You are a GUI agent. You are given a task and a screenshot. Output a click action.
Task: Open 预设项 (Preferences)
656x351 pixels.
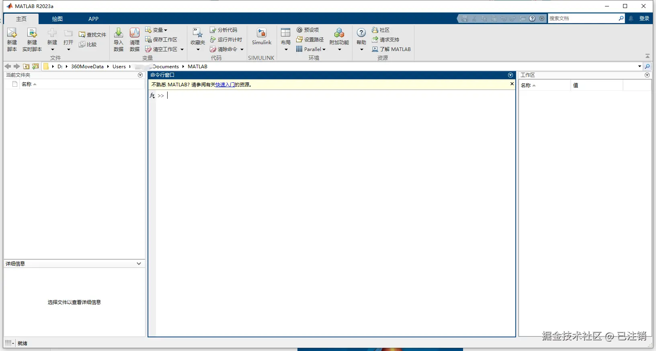point(307,30)
